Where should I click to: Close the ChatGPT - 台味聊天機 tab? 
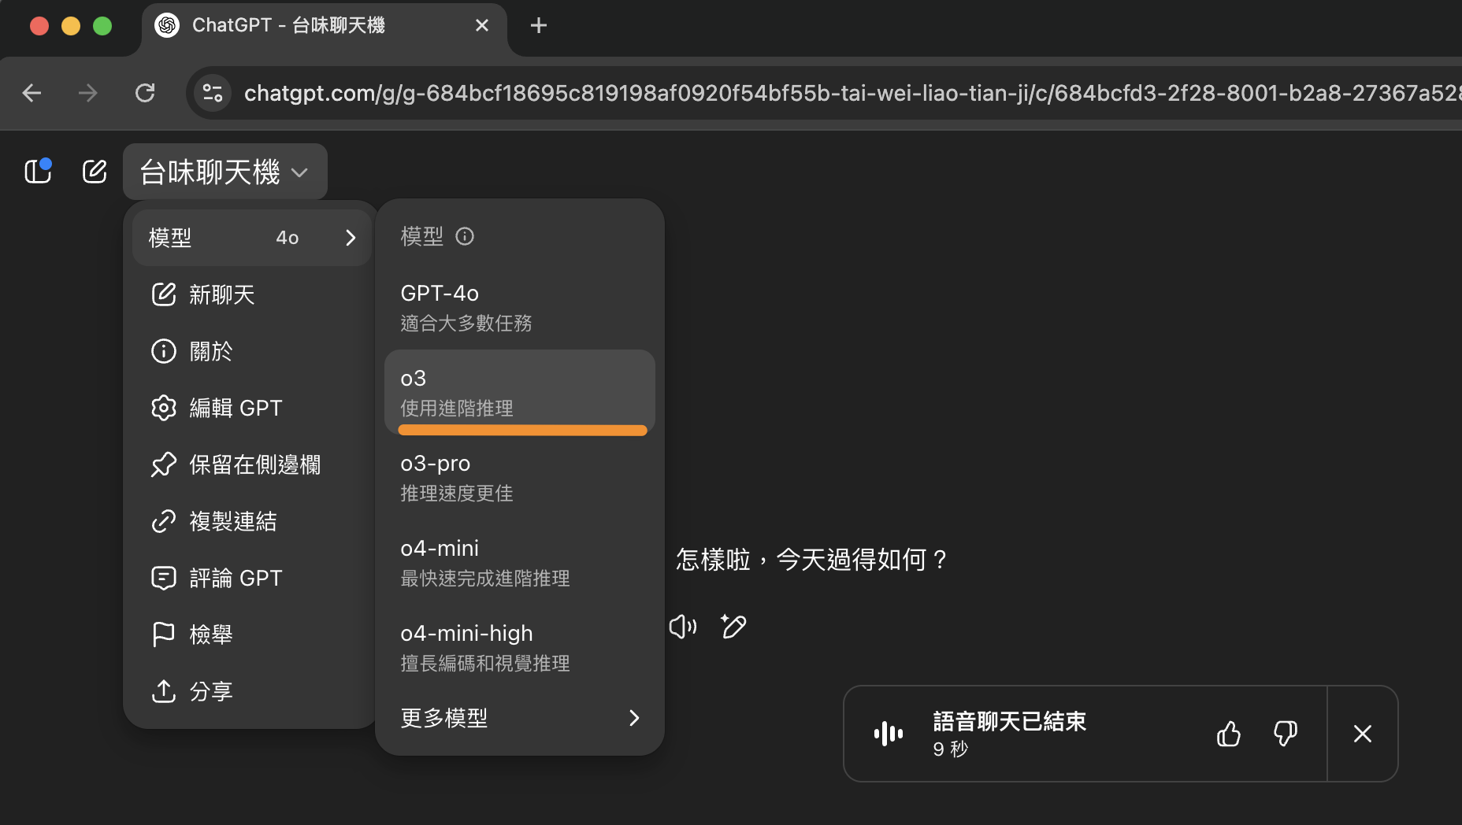[x=482, y=25]
